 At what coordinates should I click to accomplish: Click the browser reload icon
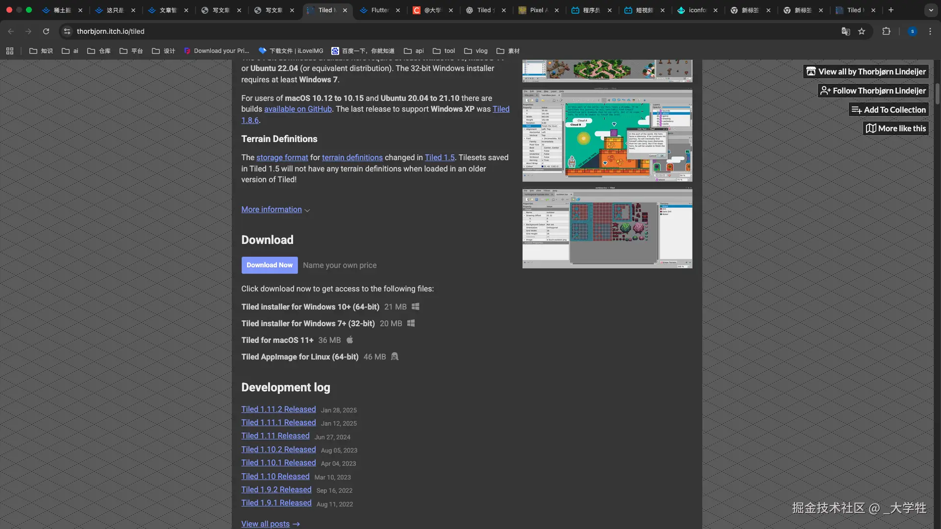click(46, 31)
